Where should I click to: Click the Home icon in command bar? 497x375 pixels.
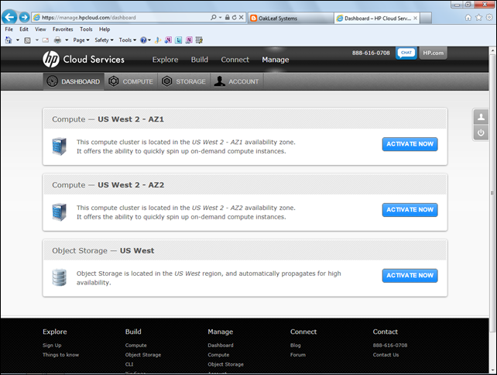coord(9,40)
